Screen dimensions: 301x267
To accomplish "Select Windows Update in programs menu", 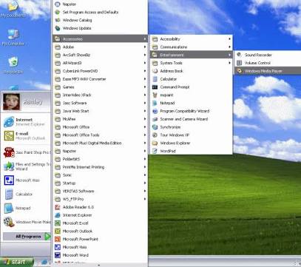I will pyautogui.click(x=100, y=28).
